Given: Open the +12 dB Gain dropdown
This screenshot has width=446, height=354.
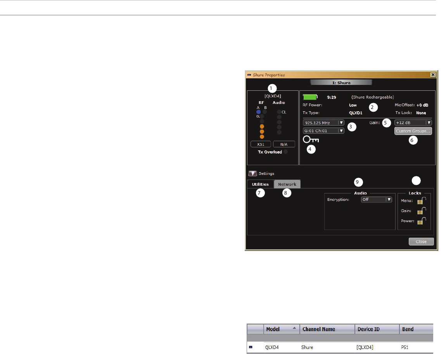Looking at the screenshot, I should [413, 123].
